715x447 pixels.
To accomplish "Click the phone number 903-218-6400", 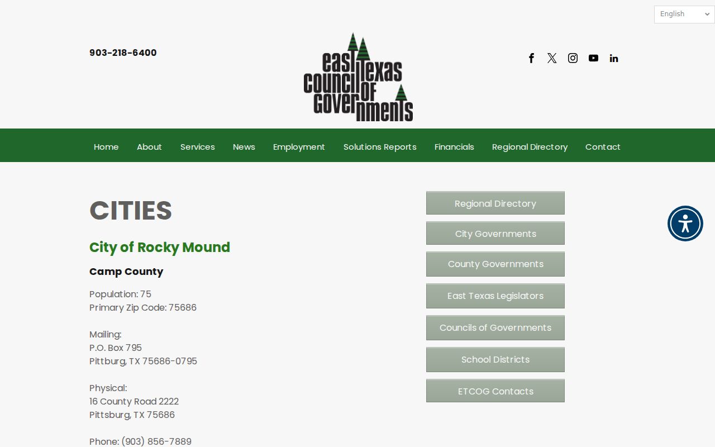I will (123, 53).
